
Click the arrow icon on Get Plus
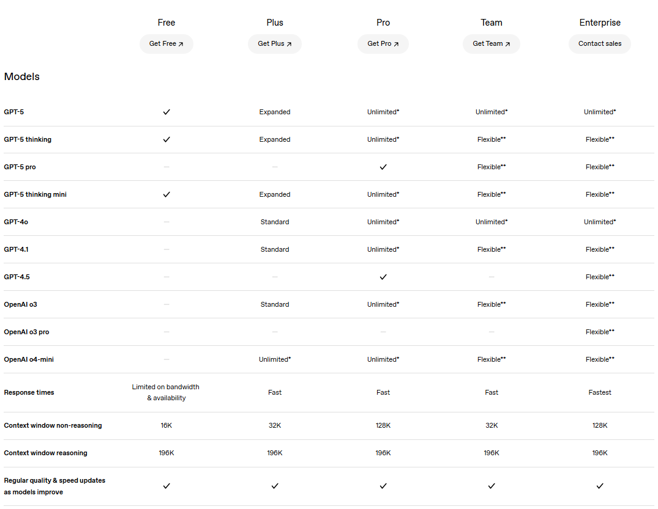coord(289,44)
